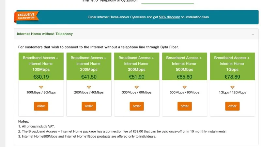Collapse the Internet Home without Telephony section
This screenshot has width=261, height=147.
tap(253, 34)
